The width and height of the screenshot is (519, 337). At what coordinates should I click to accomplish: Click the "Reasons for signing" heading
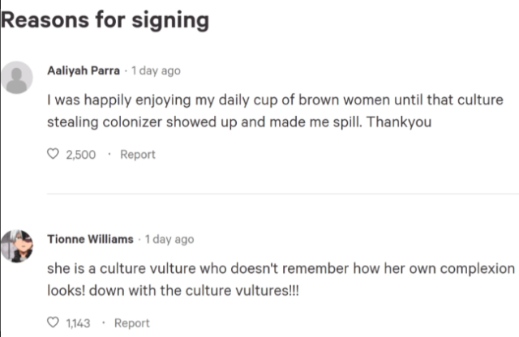105,19
